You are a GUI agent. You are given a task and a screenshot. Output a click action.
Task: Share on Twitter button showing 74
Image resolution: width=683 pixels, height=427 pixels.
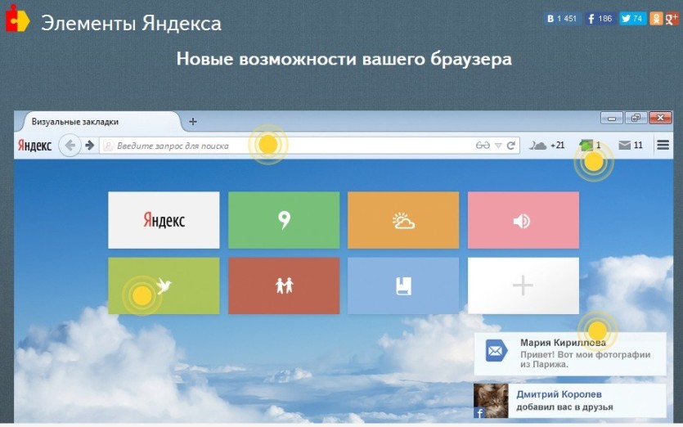[x=632, y=19]
